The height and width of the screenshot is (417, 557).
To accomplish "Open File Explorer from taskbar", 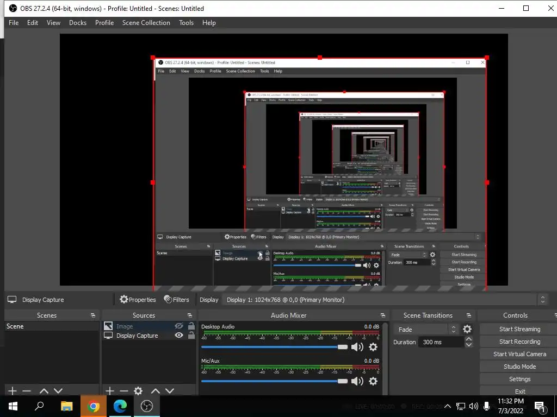I will [66, 406].
